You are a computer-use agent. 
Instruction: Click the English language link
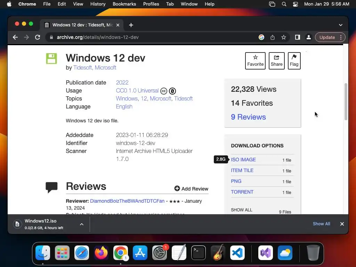[x=124, y=106]
